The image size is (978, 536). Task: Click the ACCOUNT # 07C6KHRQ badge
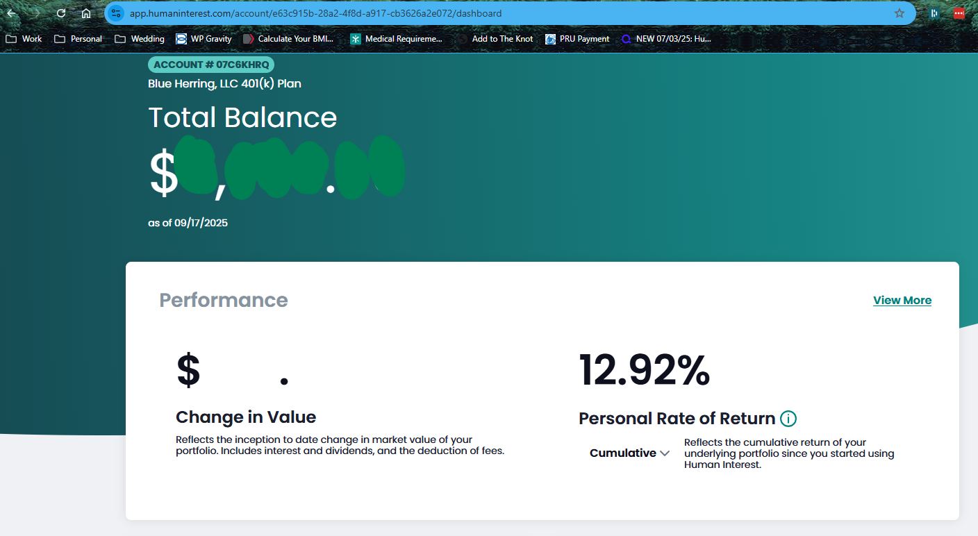coord(211,65)
